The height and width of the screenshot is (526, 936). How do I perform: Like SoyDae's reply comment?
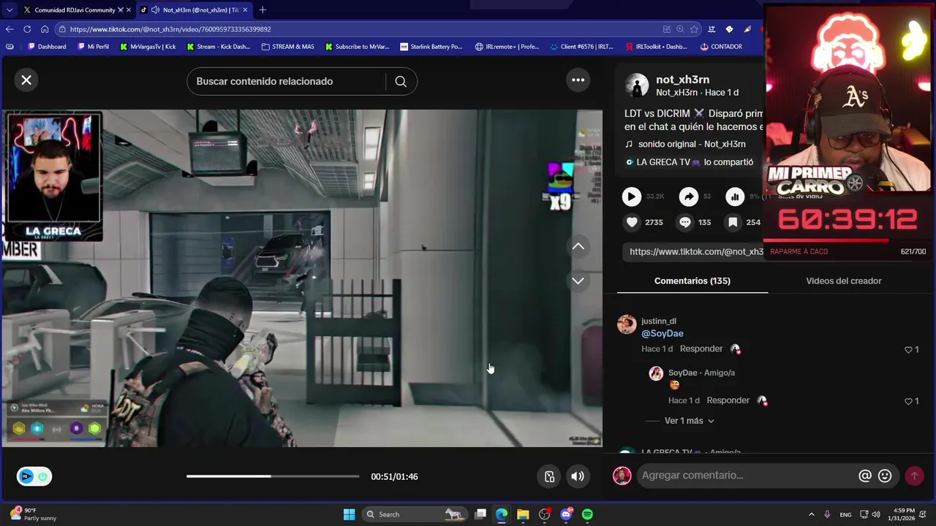(909, 401)
